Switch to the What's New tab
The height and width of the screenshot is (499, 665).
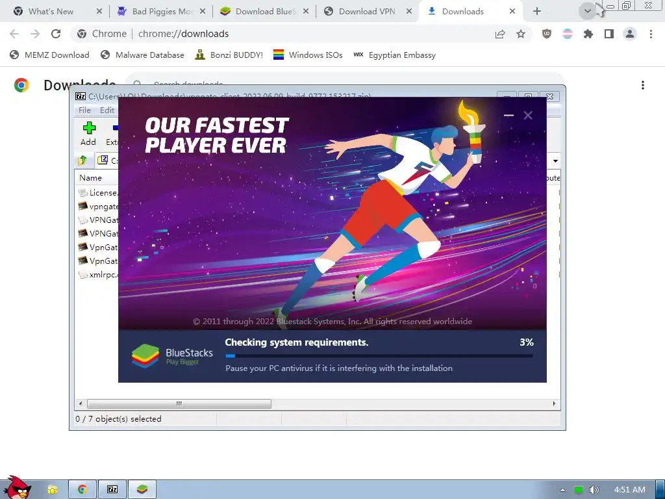51,12
